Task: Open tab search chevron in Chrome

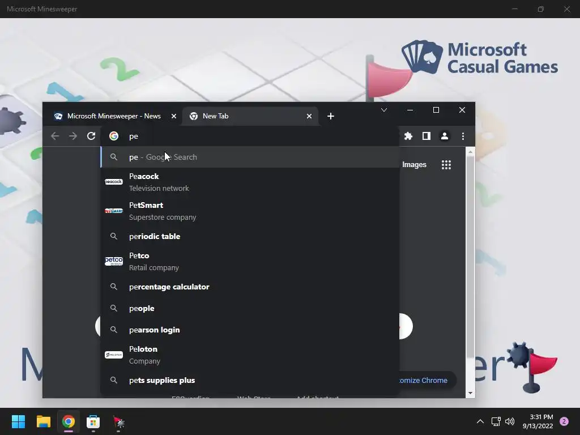Action: (x=384, y=110)
